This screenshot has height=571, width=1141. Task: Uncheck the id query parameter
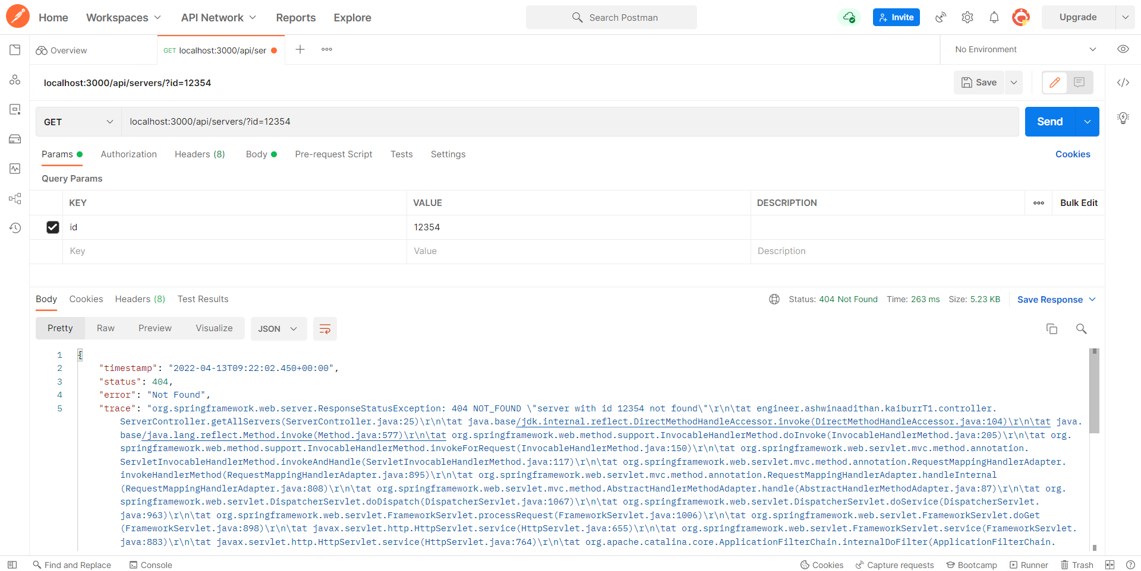[x=53, y=227]
